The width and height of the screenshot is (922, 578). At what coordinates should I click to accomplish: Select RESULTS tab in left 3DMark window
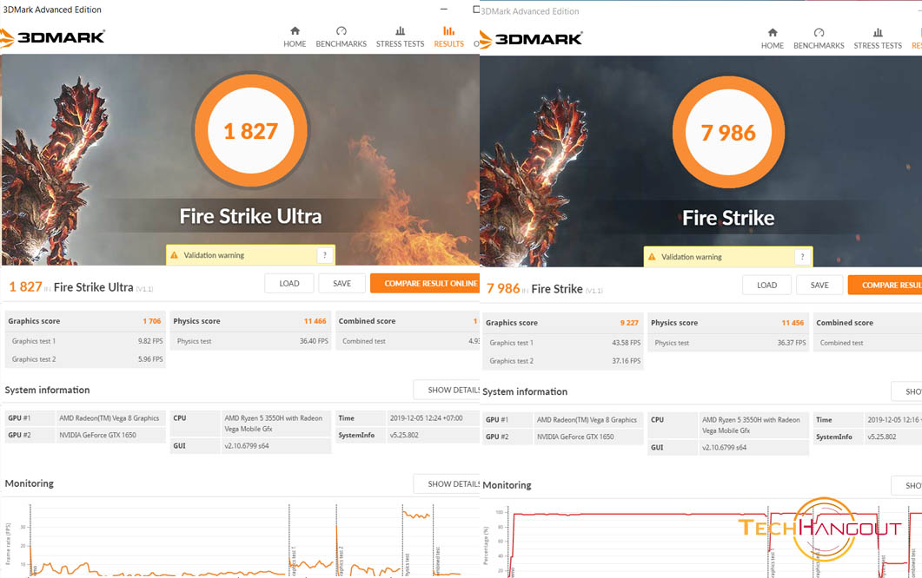point(448,37)
